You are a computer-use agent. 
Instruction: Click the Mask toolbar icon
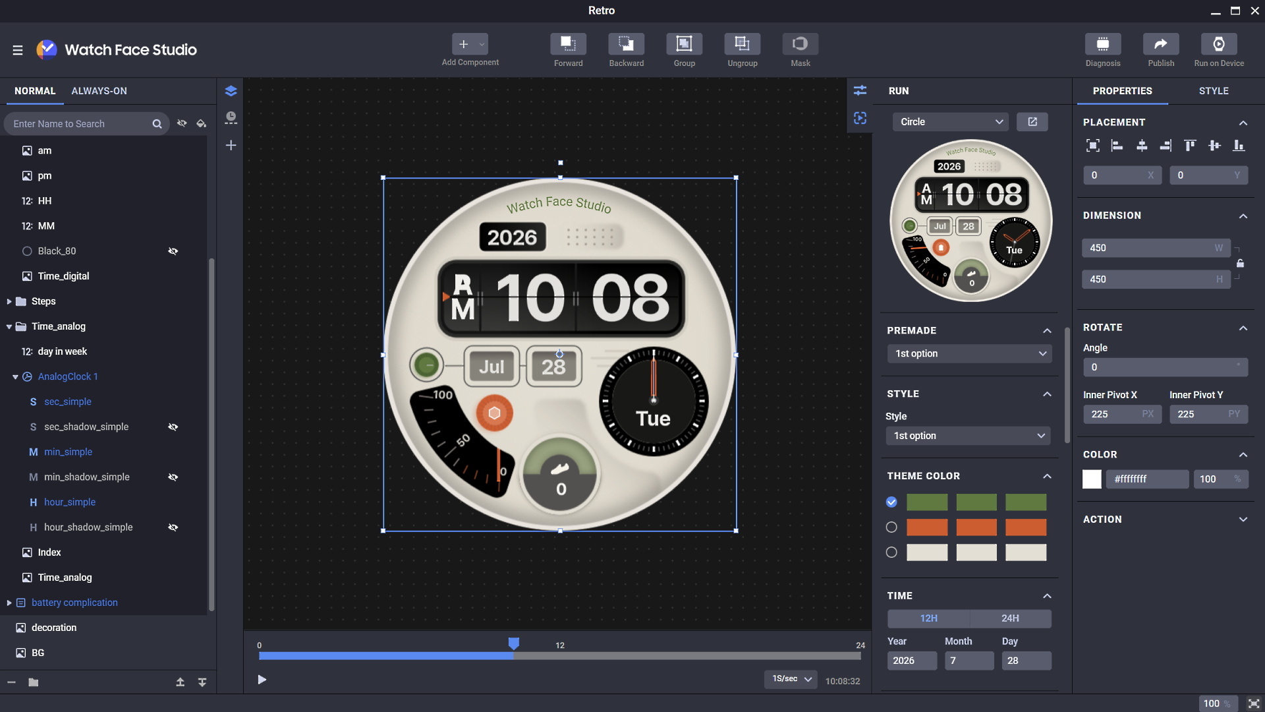(x=800, y=44)
